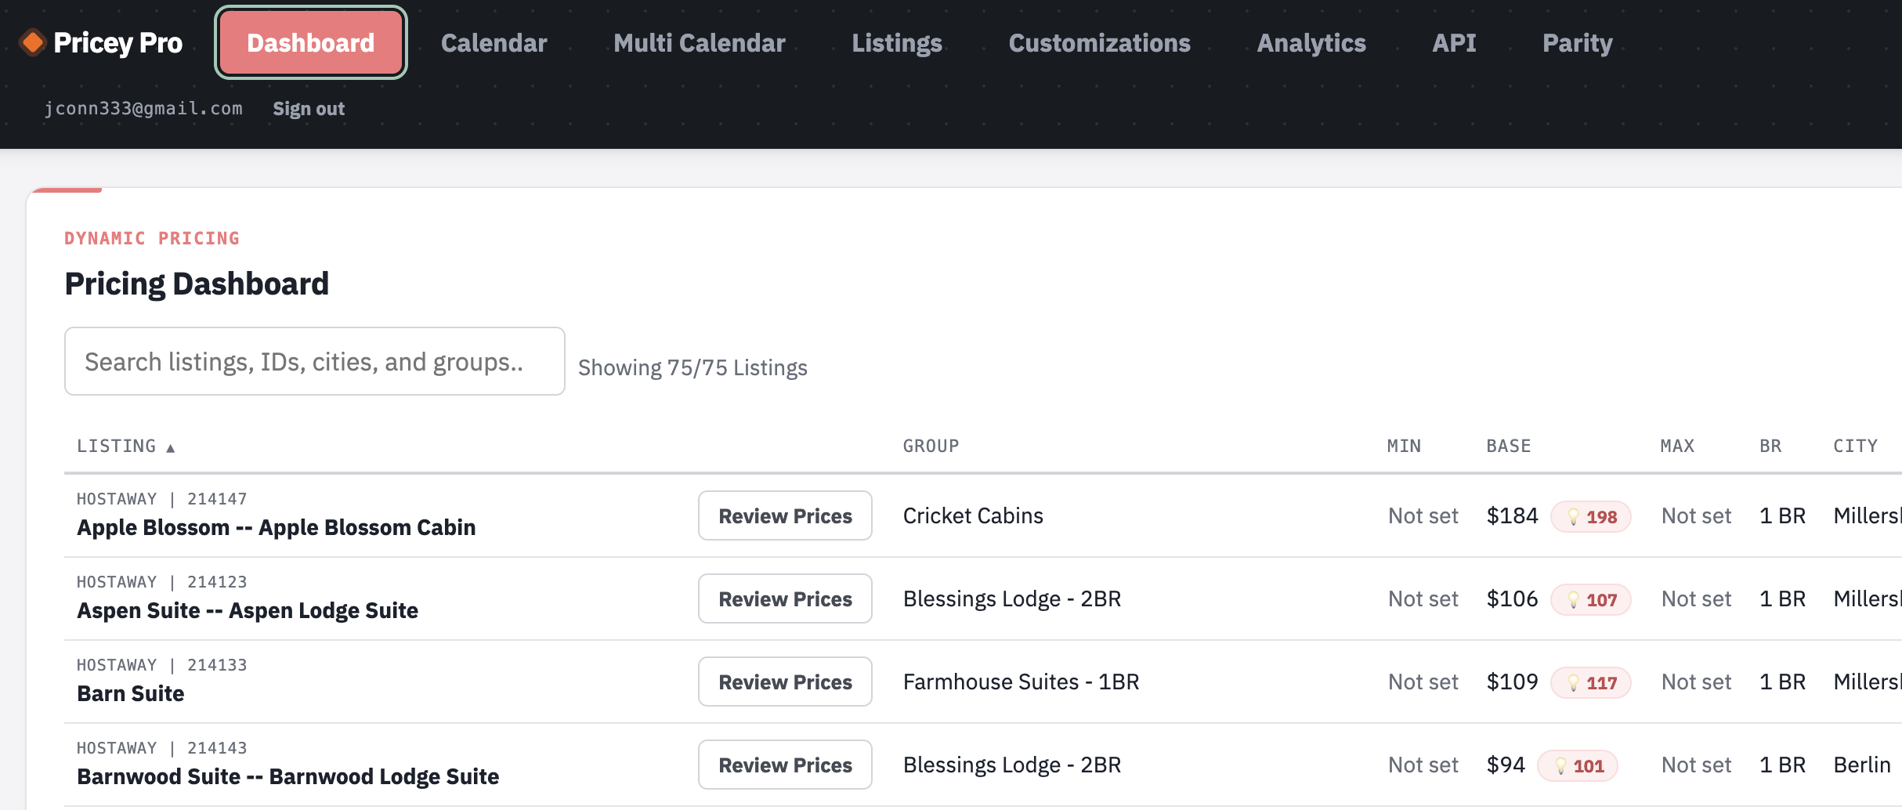Go to the Listings tab
The width and height of the screenshot is (1902, 810).
coord(897,42)
